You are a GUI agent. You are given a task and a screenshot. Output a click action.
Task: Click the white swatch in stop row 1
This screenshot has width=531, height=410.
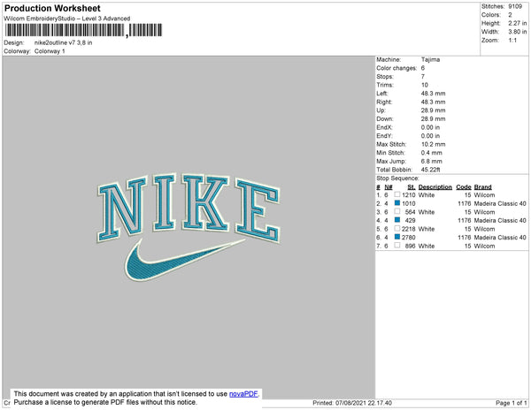(397, 194)
